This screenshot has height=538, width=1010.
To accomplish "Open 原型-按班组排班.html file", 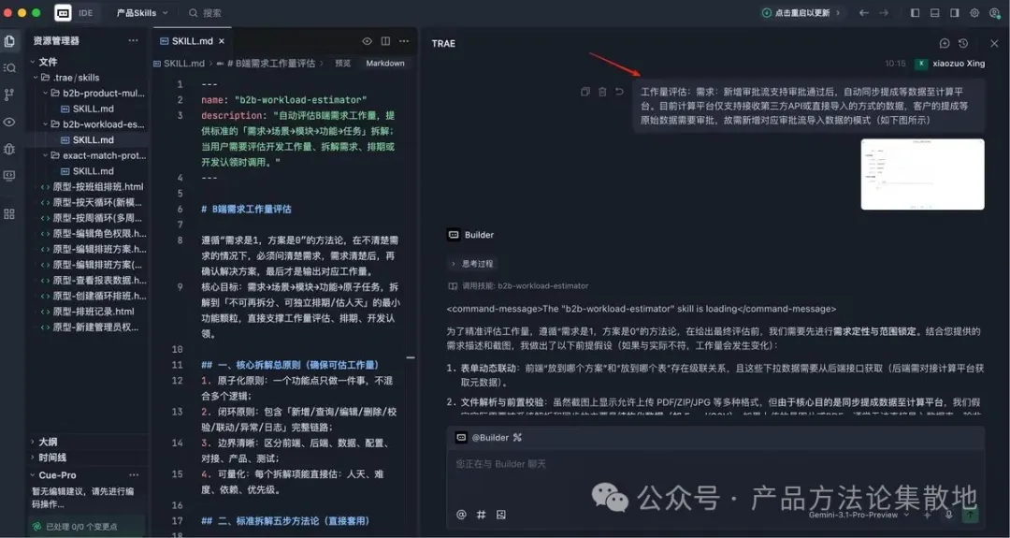I will [98, 187].
